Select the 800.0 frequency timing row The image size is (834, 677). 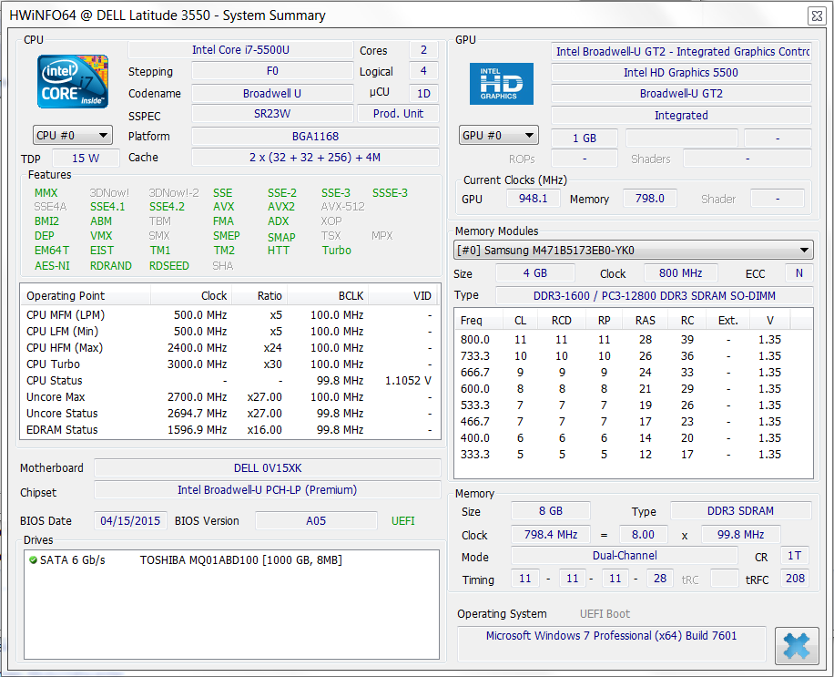pos(633,340)
